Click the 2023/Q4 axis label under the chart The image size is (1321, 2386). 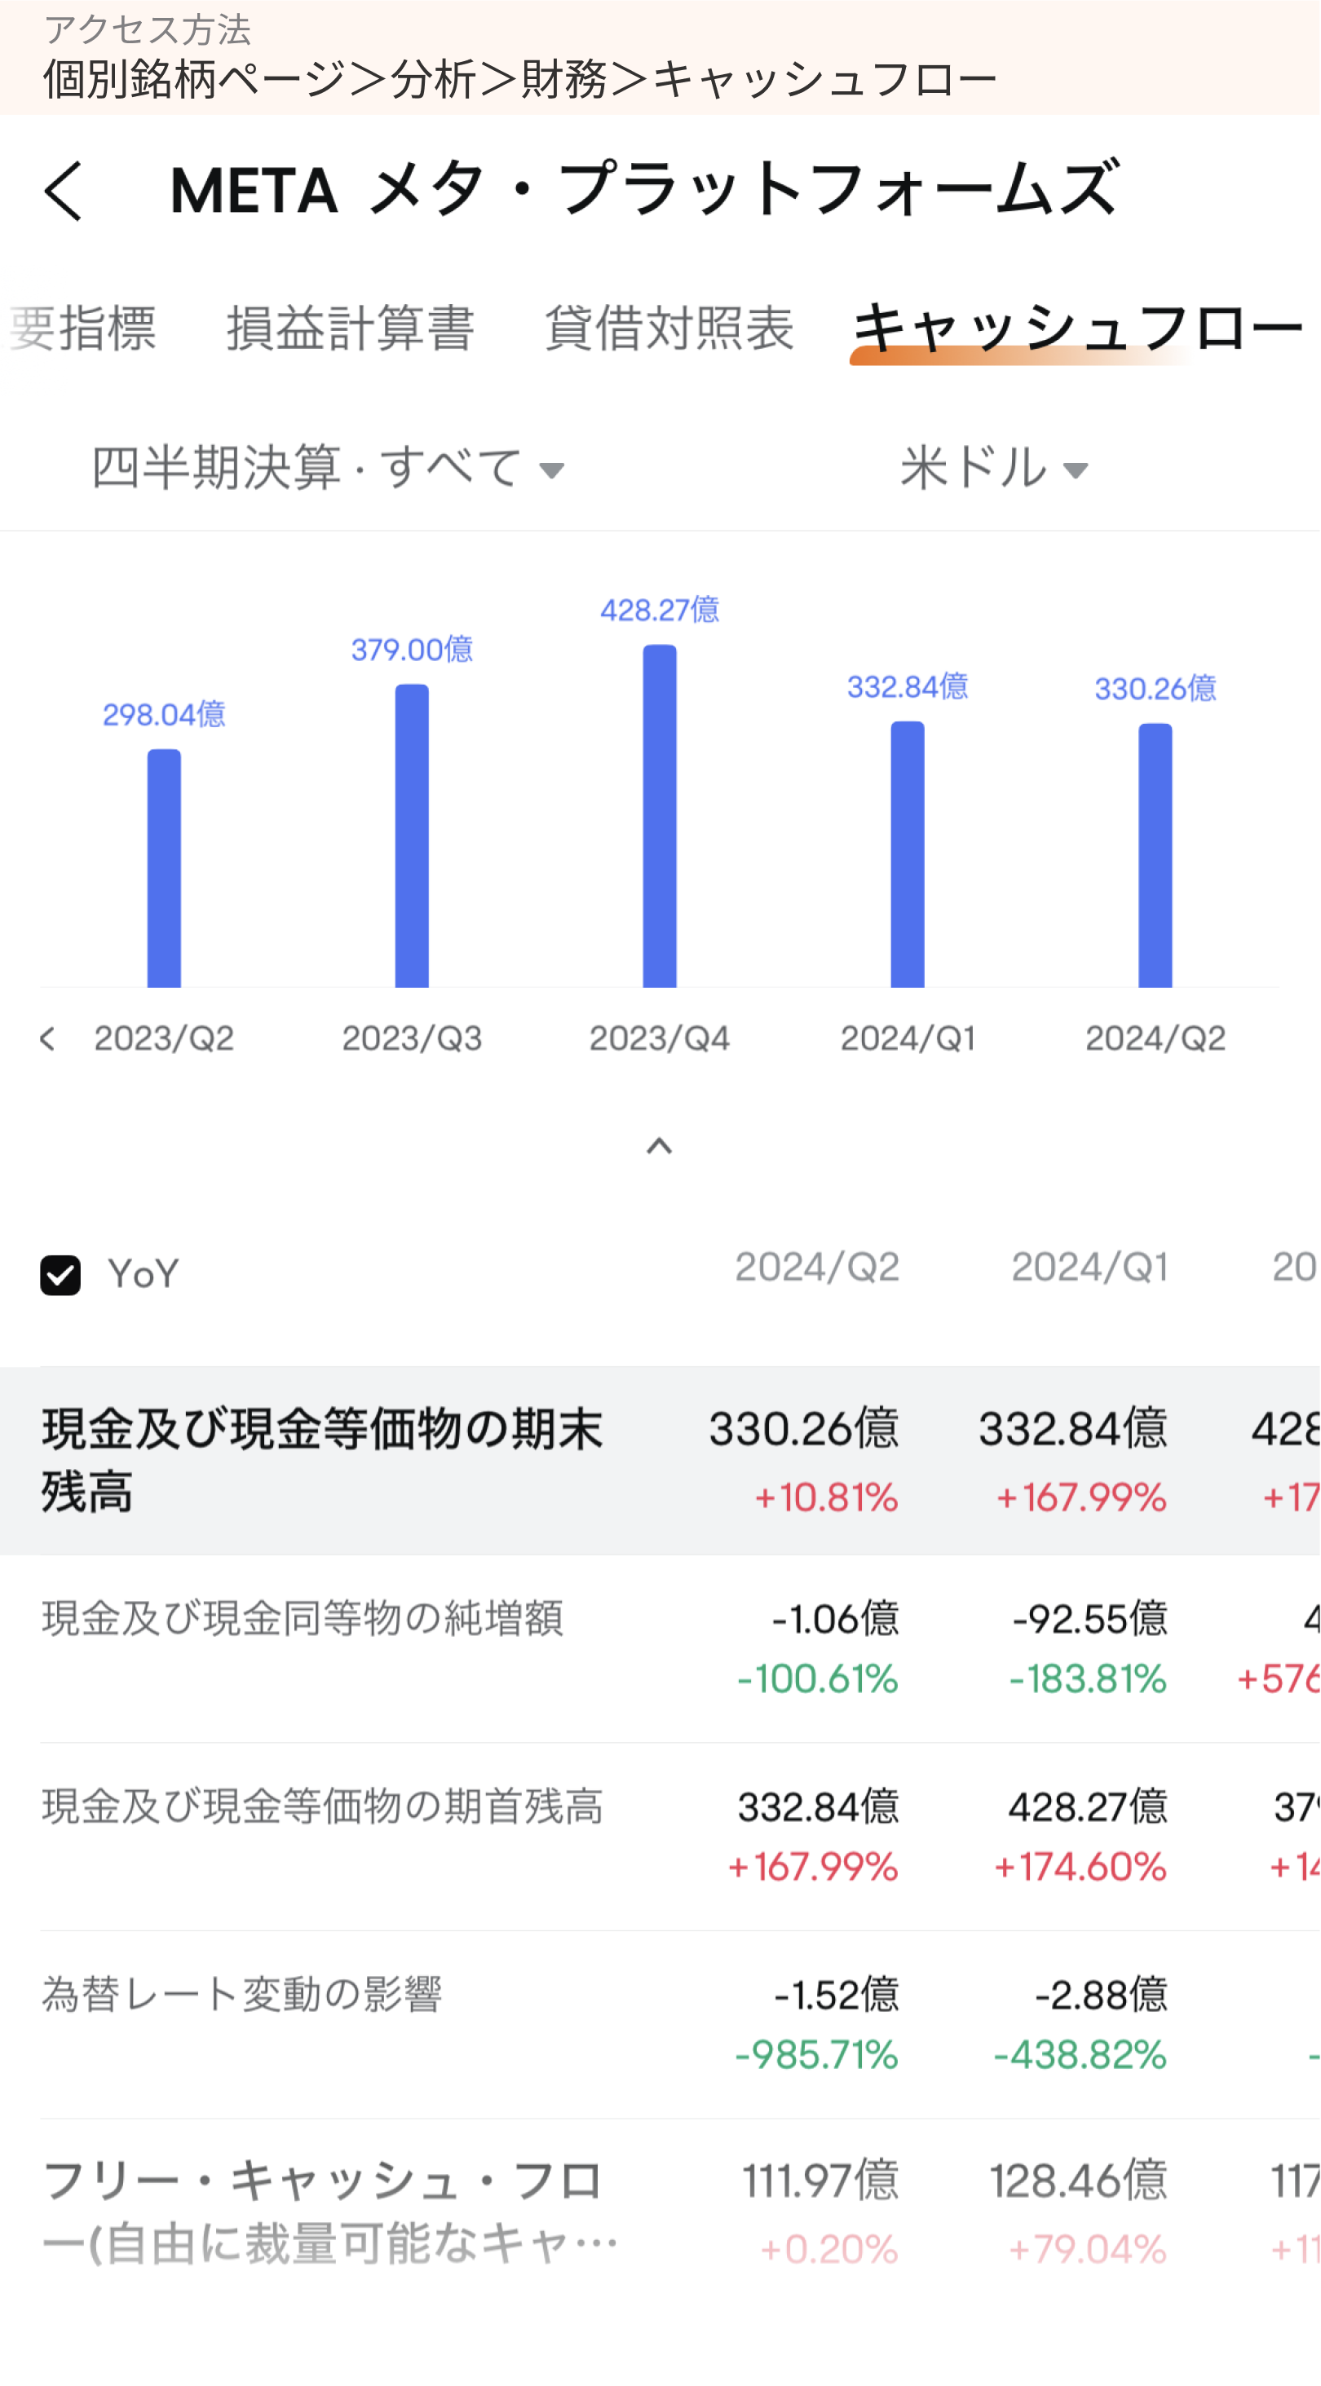pos(660,1039)
